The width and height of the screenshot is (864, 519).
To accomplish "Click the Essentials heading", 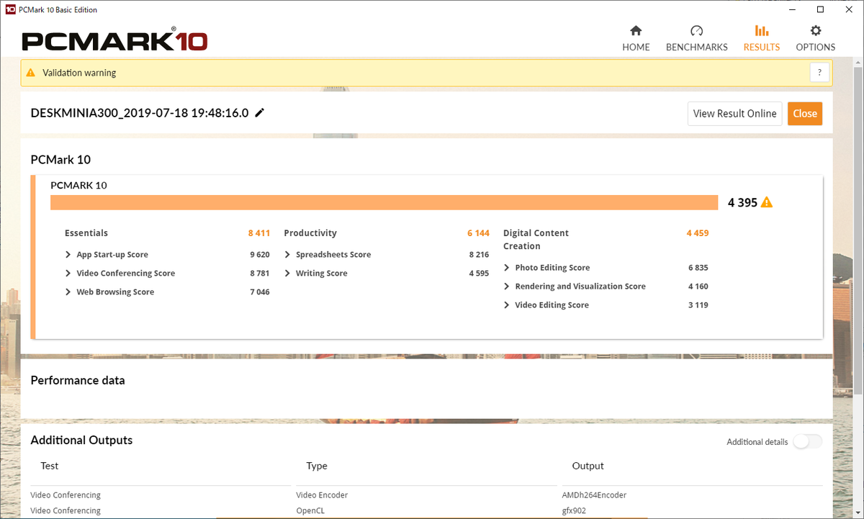I will [86, 233].
